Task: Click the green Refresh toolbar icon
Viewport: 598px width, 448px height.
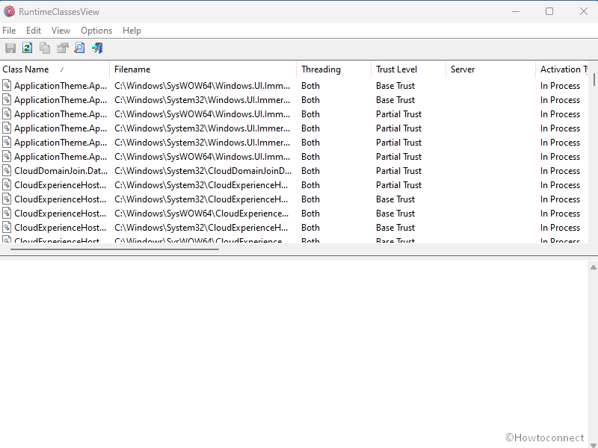Action: point(28,49)
